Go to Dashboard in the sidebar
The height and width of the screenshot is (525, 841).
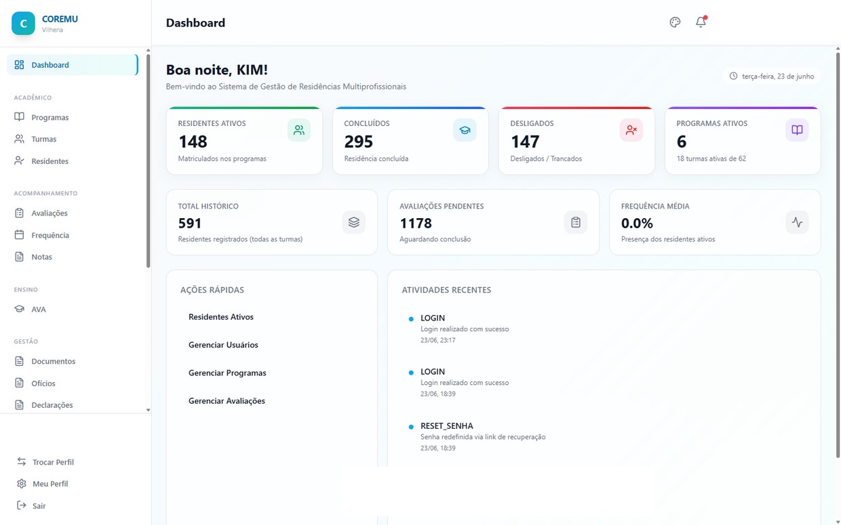(x=73, y=65)
